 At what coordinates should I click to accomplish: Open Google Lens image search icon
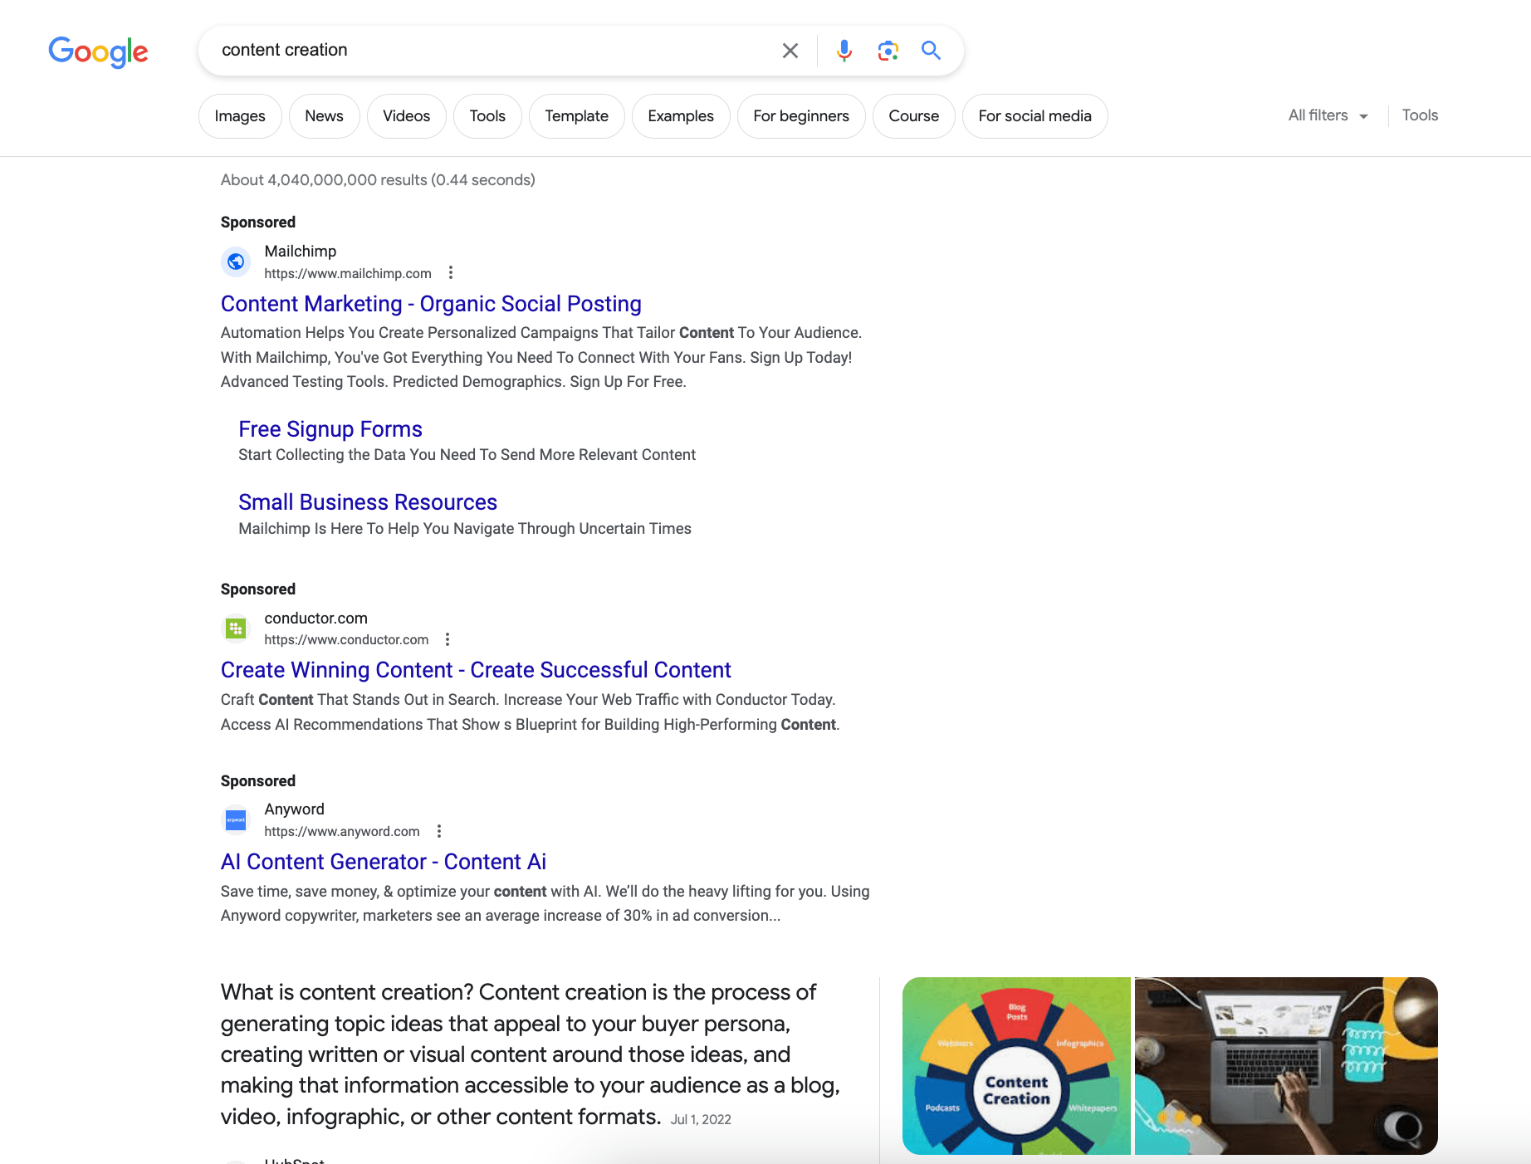click(x=888, y=51)
